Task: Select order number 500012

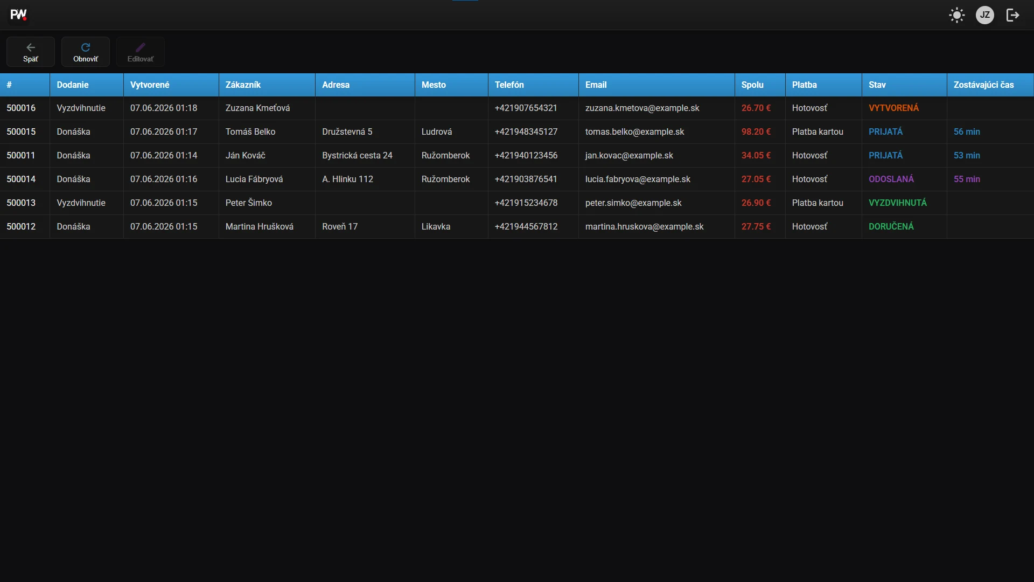Action: coord(21,226)
